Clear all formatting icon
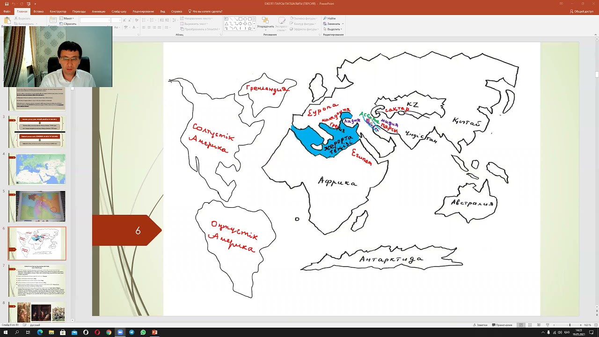 tap(137, 21)
